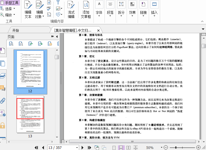Click the zoom slider in status bar
Screen dimensions: 206x150
pos(182,148)
